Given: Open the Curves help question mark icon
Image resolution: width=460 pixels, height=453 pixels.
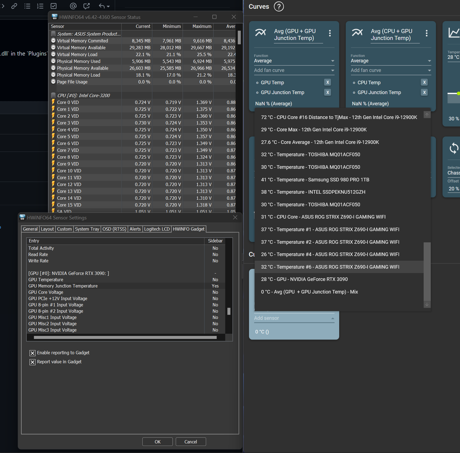Looking at the screenshot, I should tap(279, 7).
